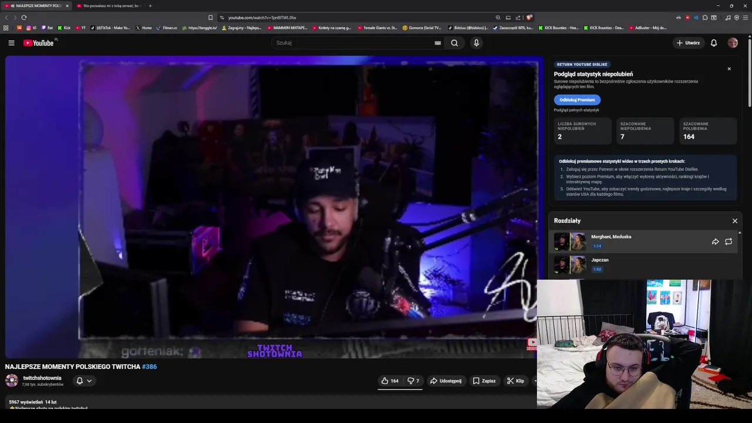Screen dimensions: 752x423
Task: Open the twitchshotownia channel name link
Action: pyautogui.click(x=42, y=378)
